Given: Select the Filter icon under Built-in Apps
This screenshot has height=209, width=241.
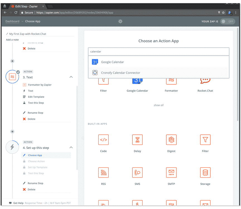Looking at the screenshot, I should (x=205, y=140).
